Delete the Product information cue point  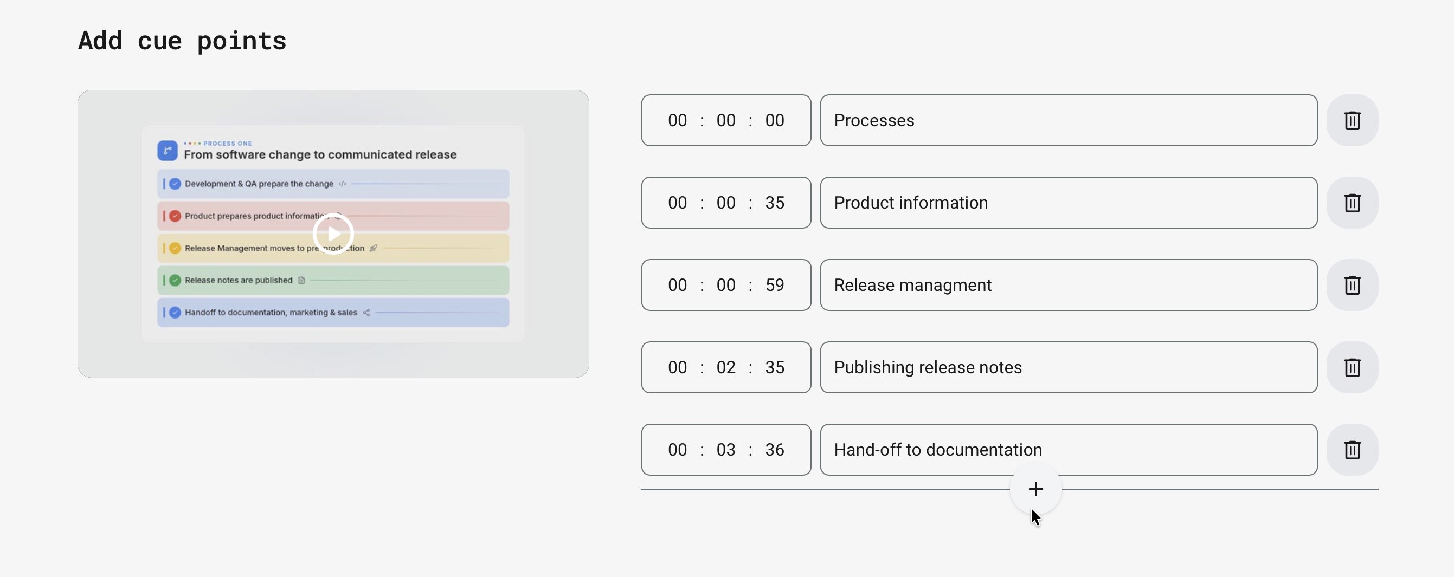click(x=1352, y=203)
